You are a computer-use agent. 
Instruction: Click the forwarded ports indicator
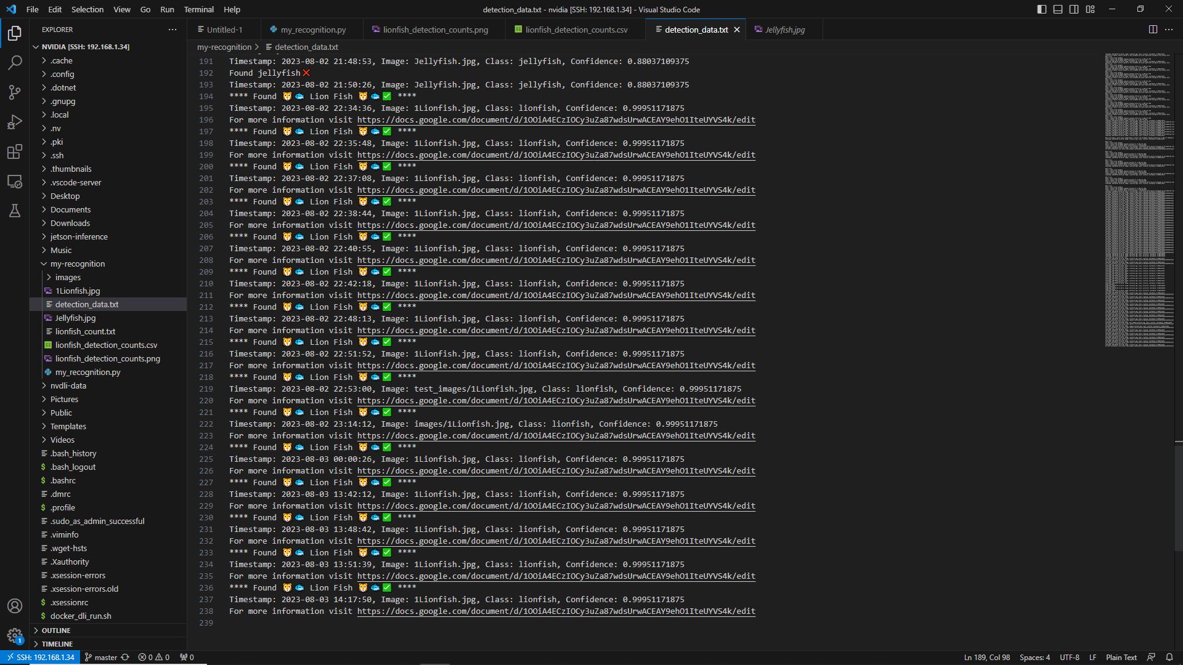(x=187, y=658)
